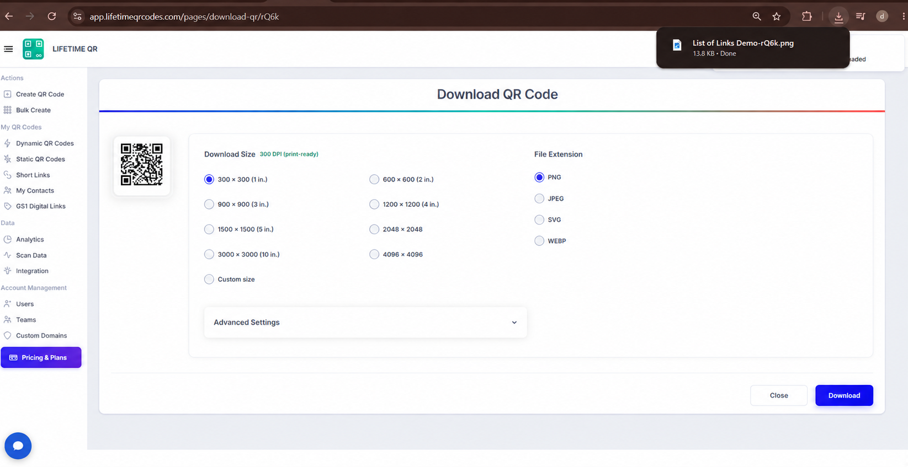The height and width of the screenshot is (467, 908).
Task: Open Pricing & Plans
Action: tap(41, 357)
